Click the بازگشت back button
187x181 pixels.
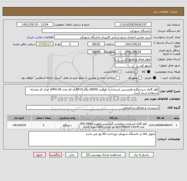pos(56,155)
